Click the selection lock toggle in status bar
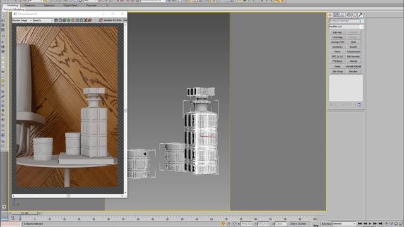The height and width of the screenshot is (227, 404). (229, 224)
